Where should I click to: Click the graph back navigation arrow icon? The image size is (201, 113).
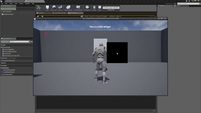[38, 16]
